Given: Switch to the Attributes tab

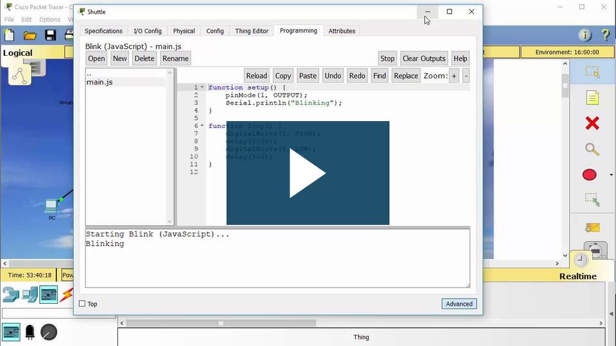Looking at the screenshot, I should point(342,31).
